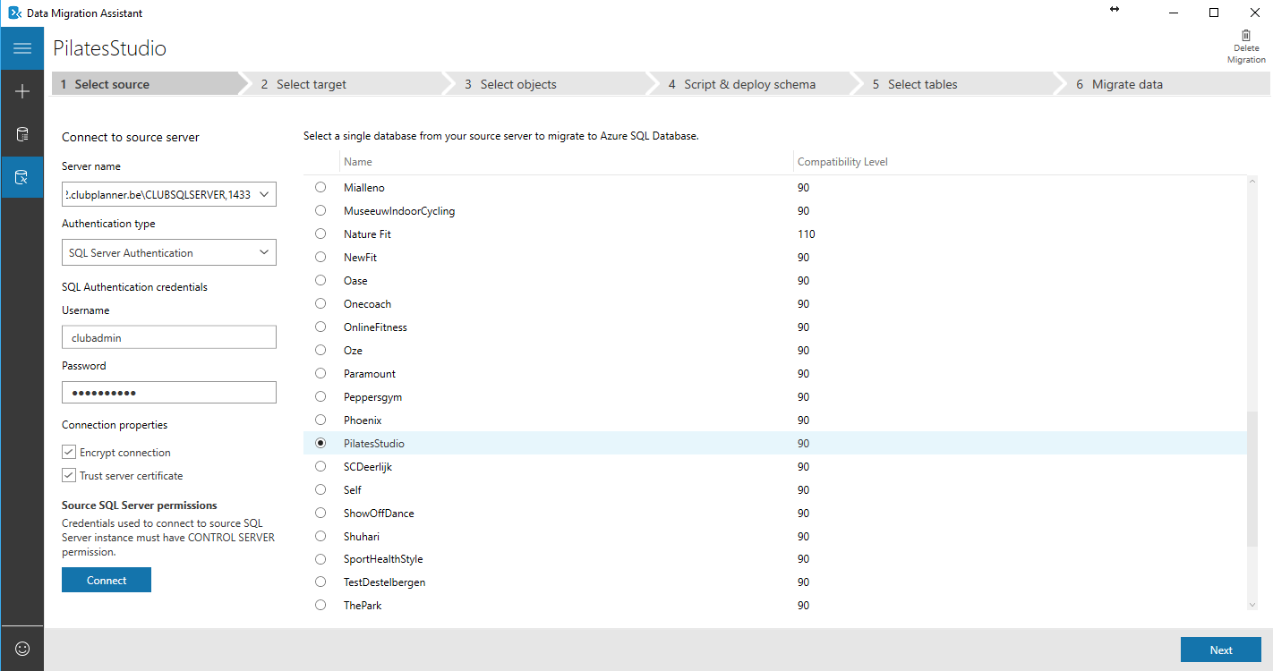
Task: Click the Username input field
Action: click(168, 337)
